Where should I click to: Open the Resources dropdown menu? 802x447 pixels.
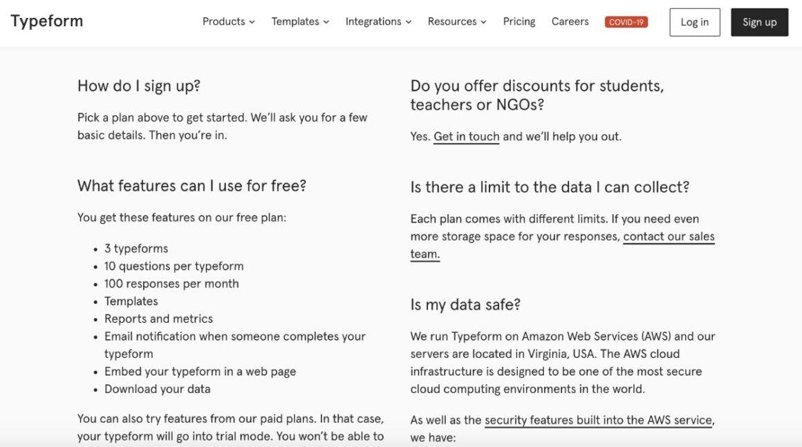[x=457, y=21]
